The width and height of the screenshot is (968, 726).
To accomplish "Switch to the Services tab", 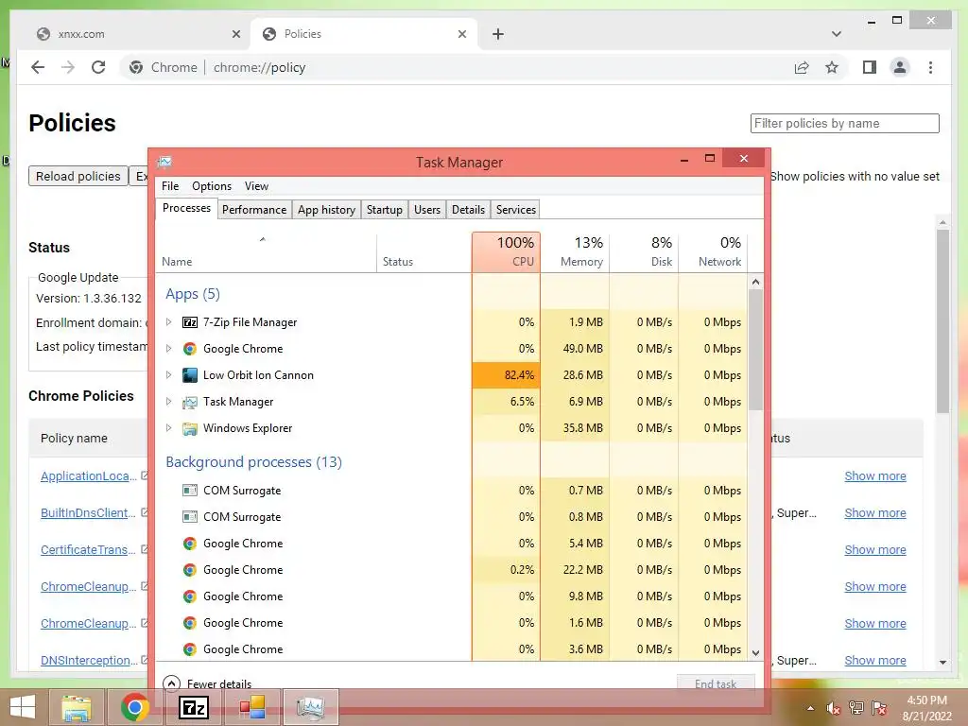I will [x=516, y=209].
